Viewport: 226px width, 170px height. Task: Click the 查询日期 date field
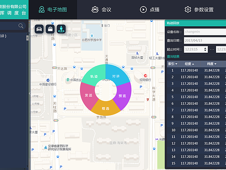tap(205, 41)
